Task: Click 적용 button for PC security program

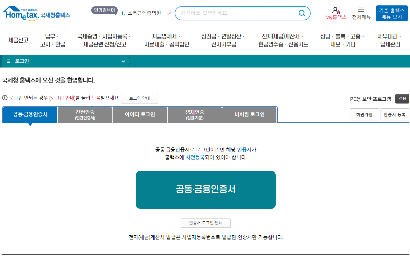Action: pos(402,99)
